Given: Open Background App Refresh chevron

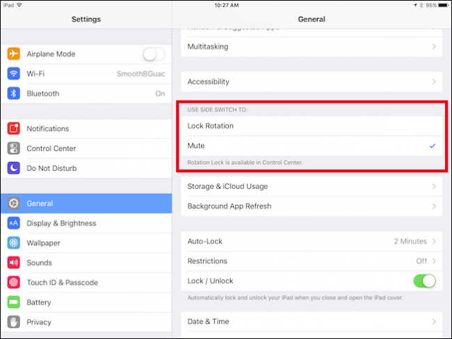Looking at the screenshot, I should point(434,206).
